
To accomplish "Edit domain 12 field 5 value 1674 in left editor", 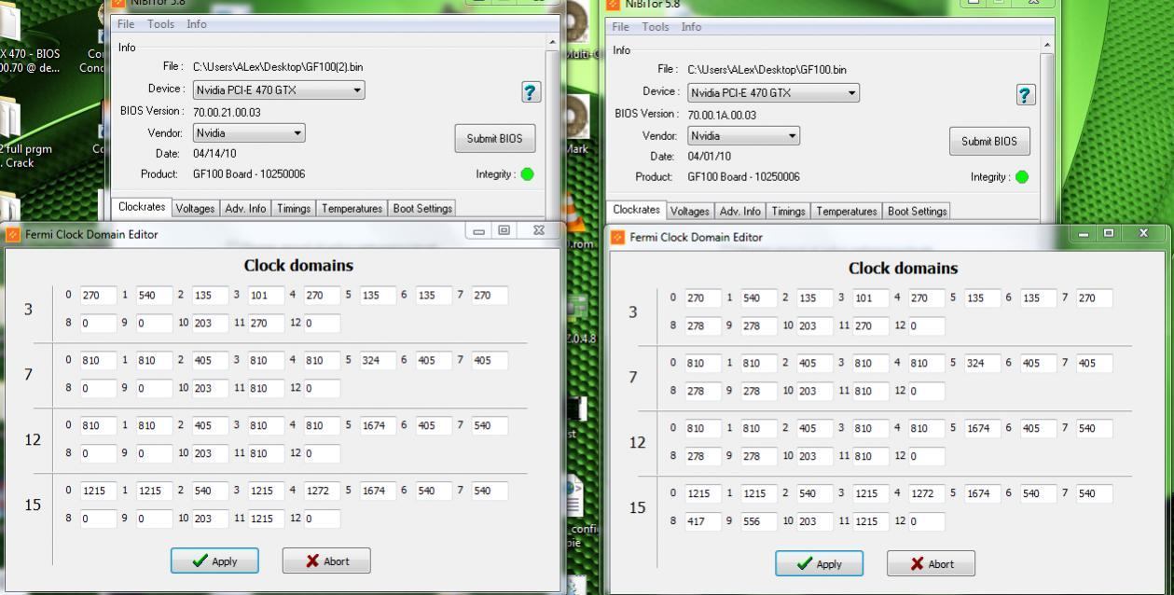I will (378, 425).
